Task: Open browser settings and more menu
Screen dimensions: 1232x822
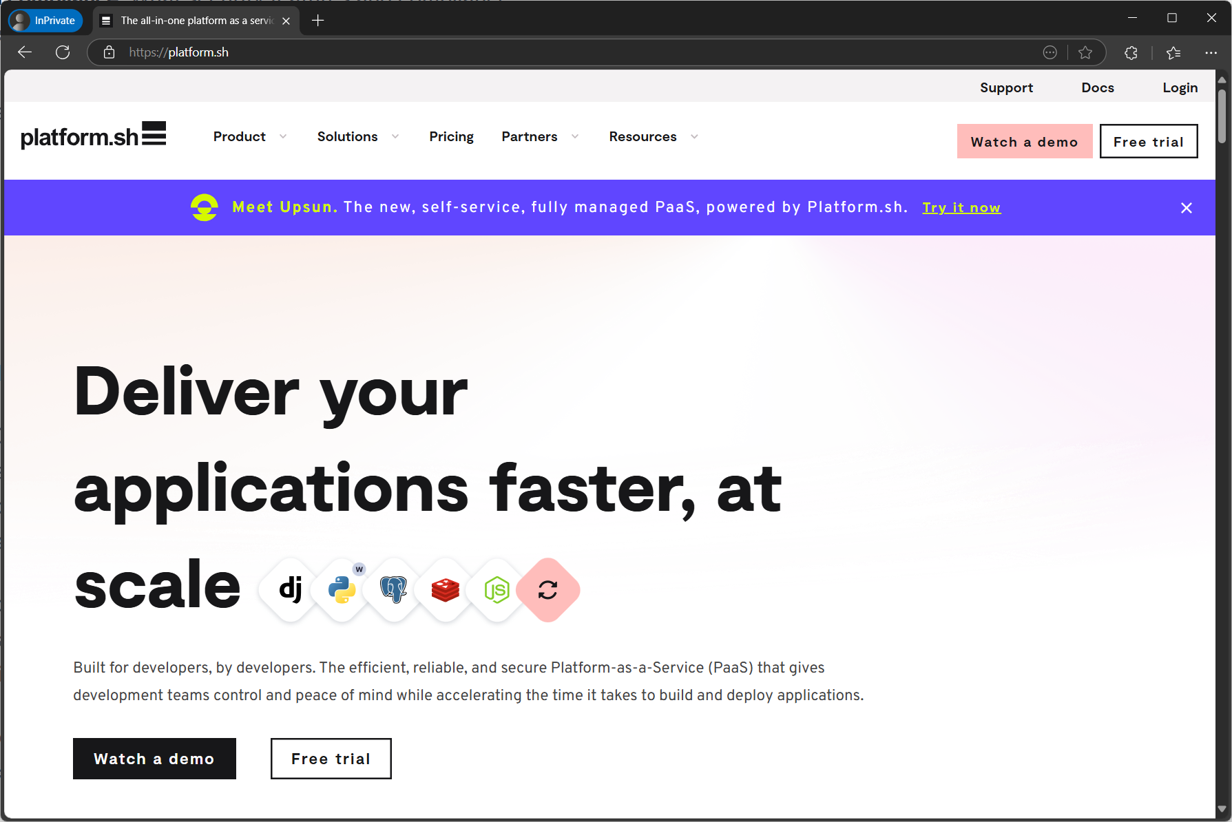Action: [x=1211, y=52]
